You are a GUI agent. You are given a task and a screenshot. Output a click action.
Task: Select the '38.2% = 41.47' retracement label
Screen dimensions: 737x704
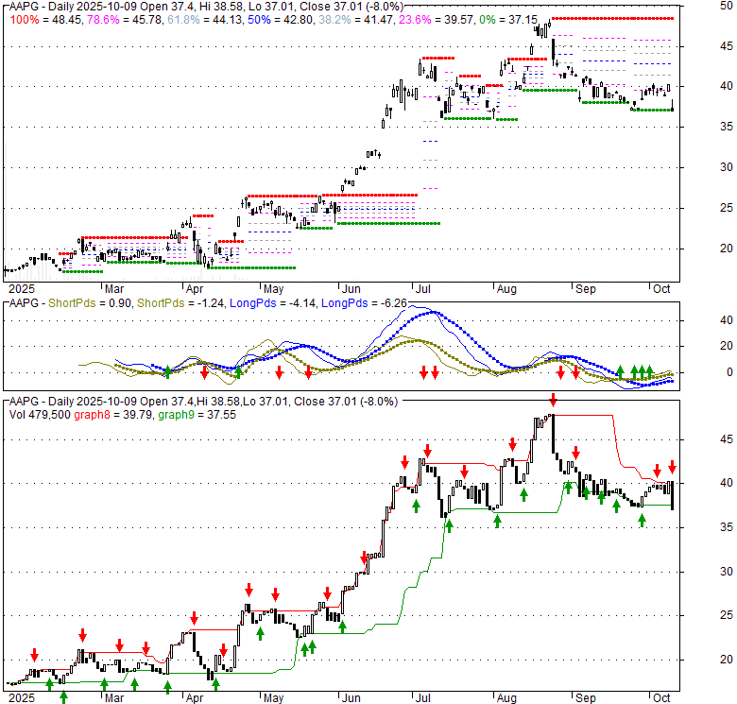click(355, 20)
